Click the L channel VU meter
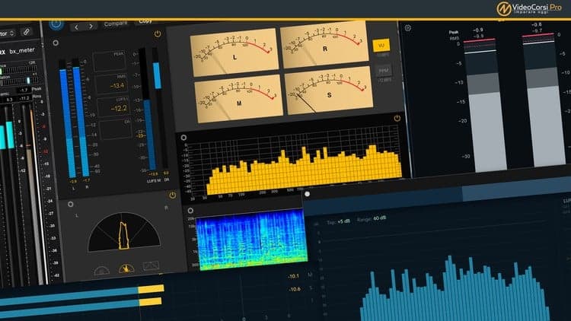 click(x=234, y=52)
